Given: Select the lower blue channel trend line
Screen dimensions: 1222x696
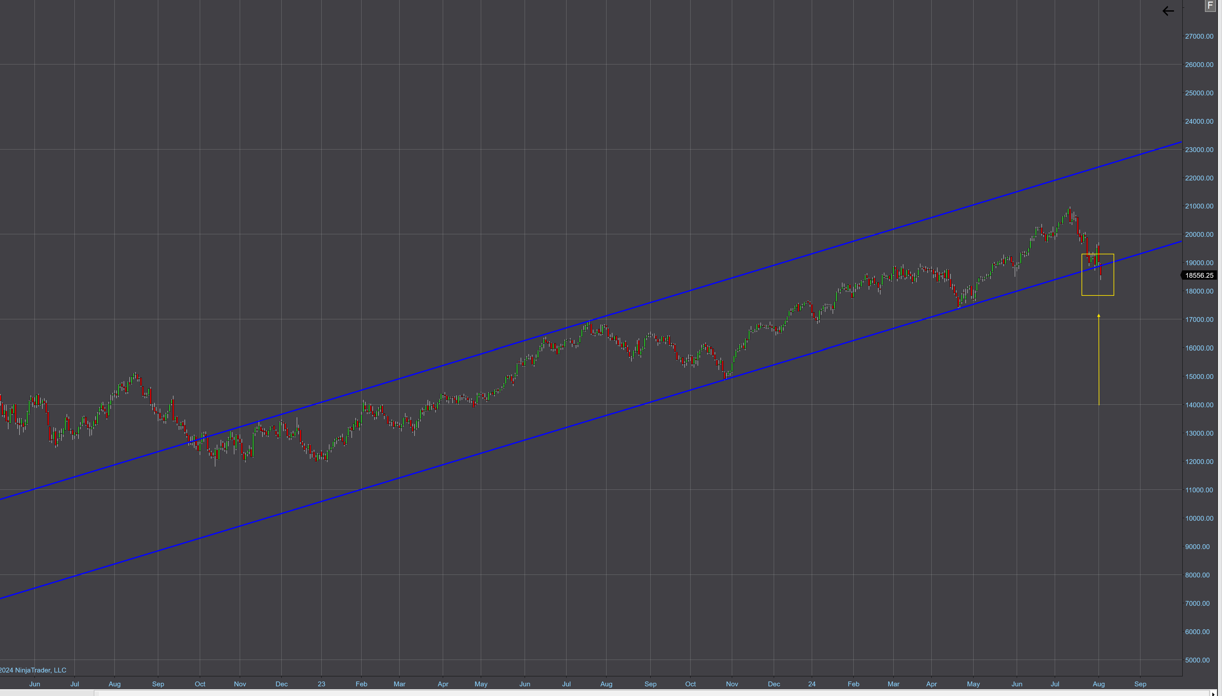Looking at the screenshot, I should tap(590, 420).
